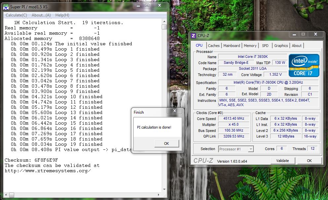328x200 pixels.
Task: Minimize the Super PI window
Action: coord(139,6)
